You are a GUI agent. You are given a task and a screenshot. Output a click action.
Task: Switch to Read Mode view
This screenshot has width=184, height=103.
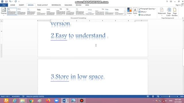(148, 96)
